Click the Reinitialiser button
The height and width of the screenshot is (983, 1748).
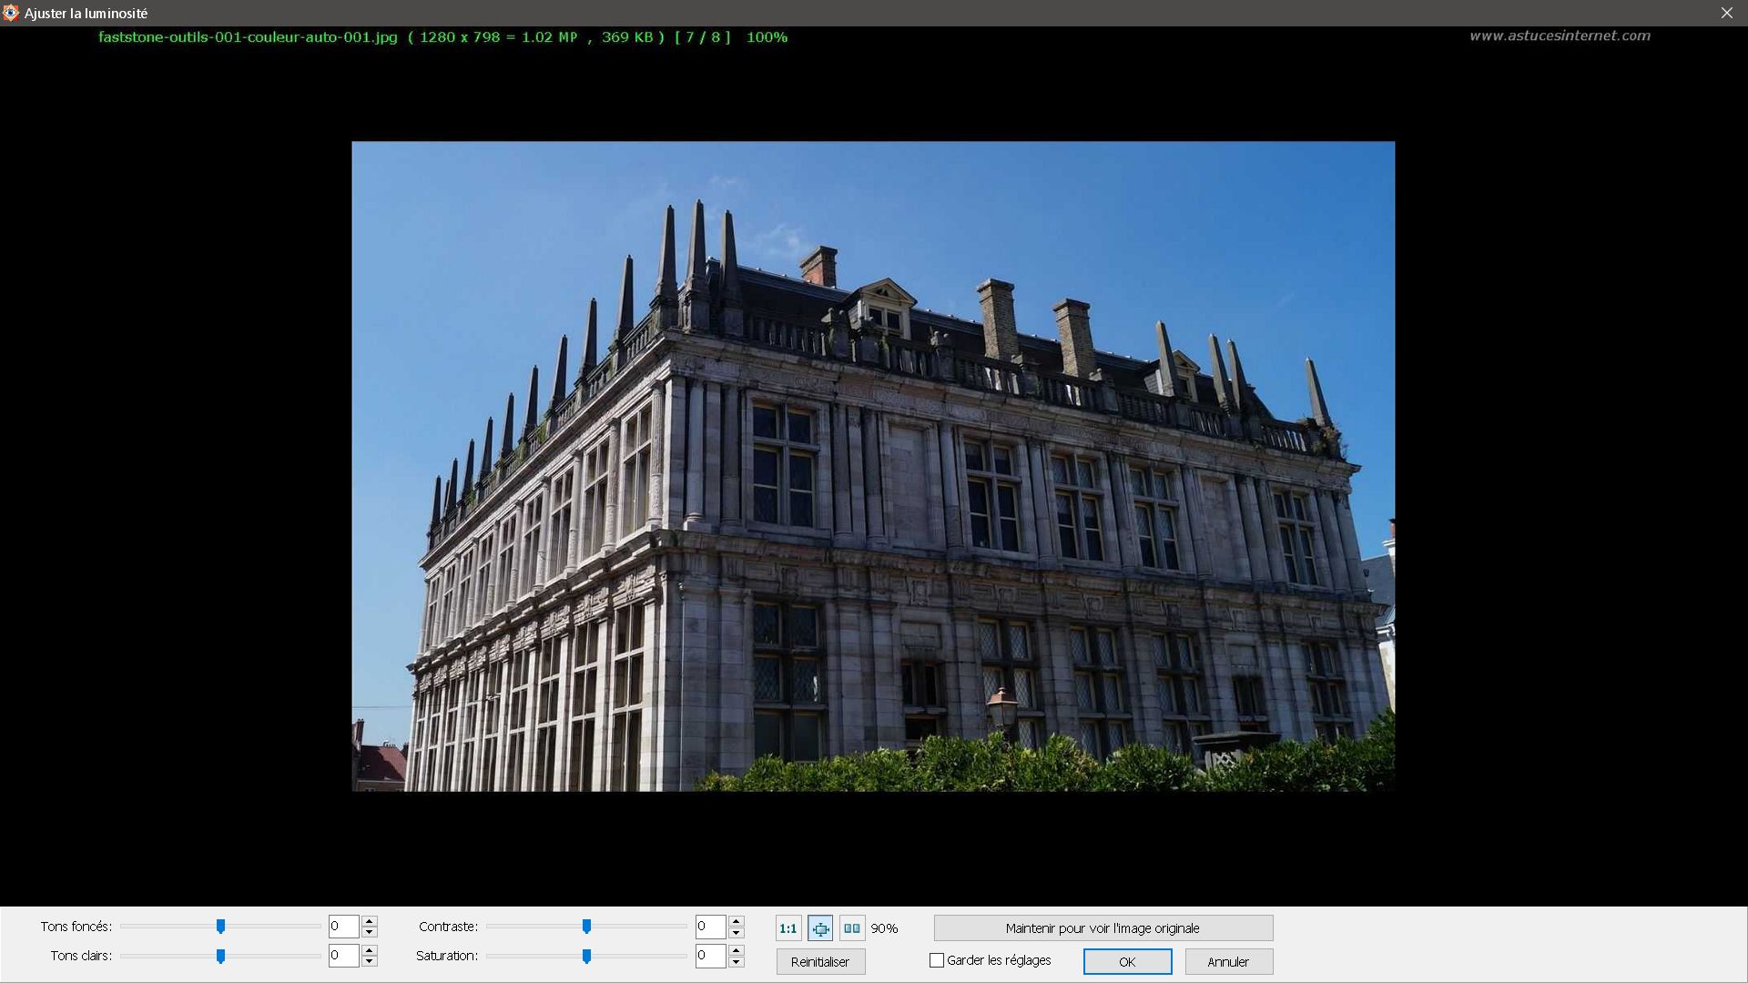[x=820, y=961]
